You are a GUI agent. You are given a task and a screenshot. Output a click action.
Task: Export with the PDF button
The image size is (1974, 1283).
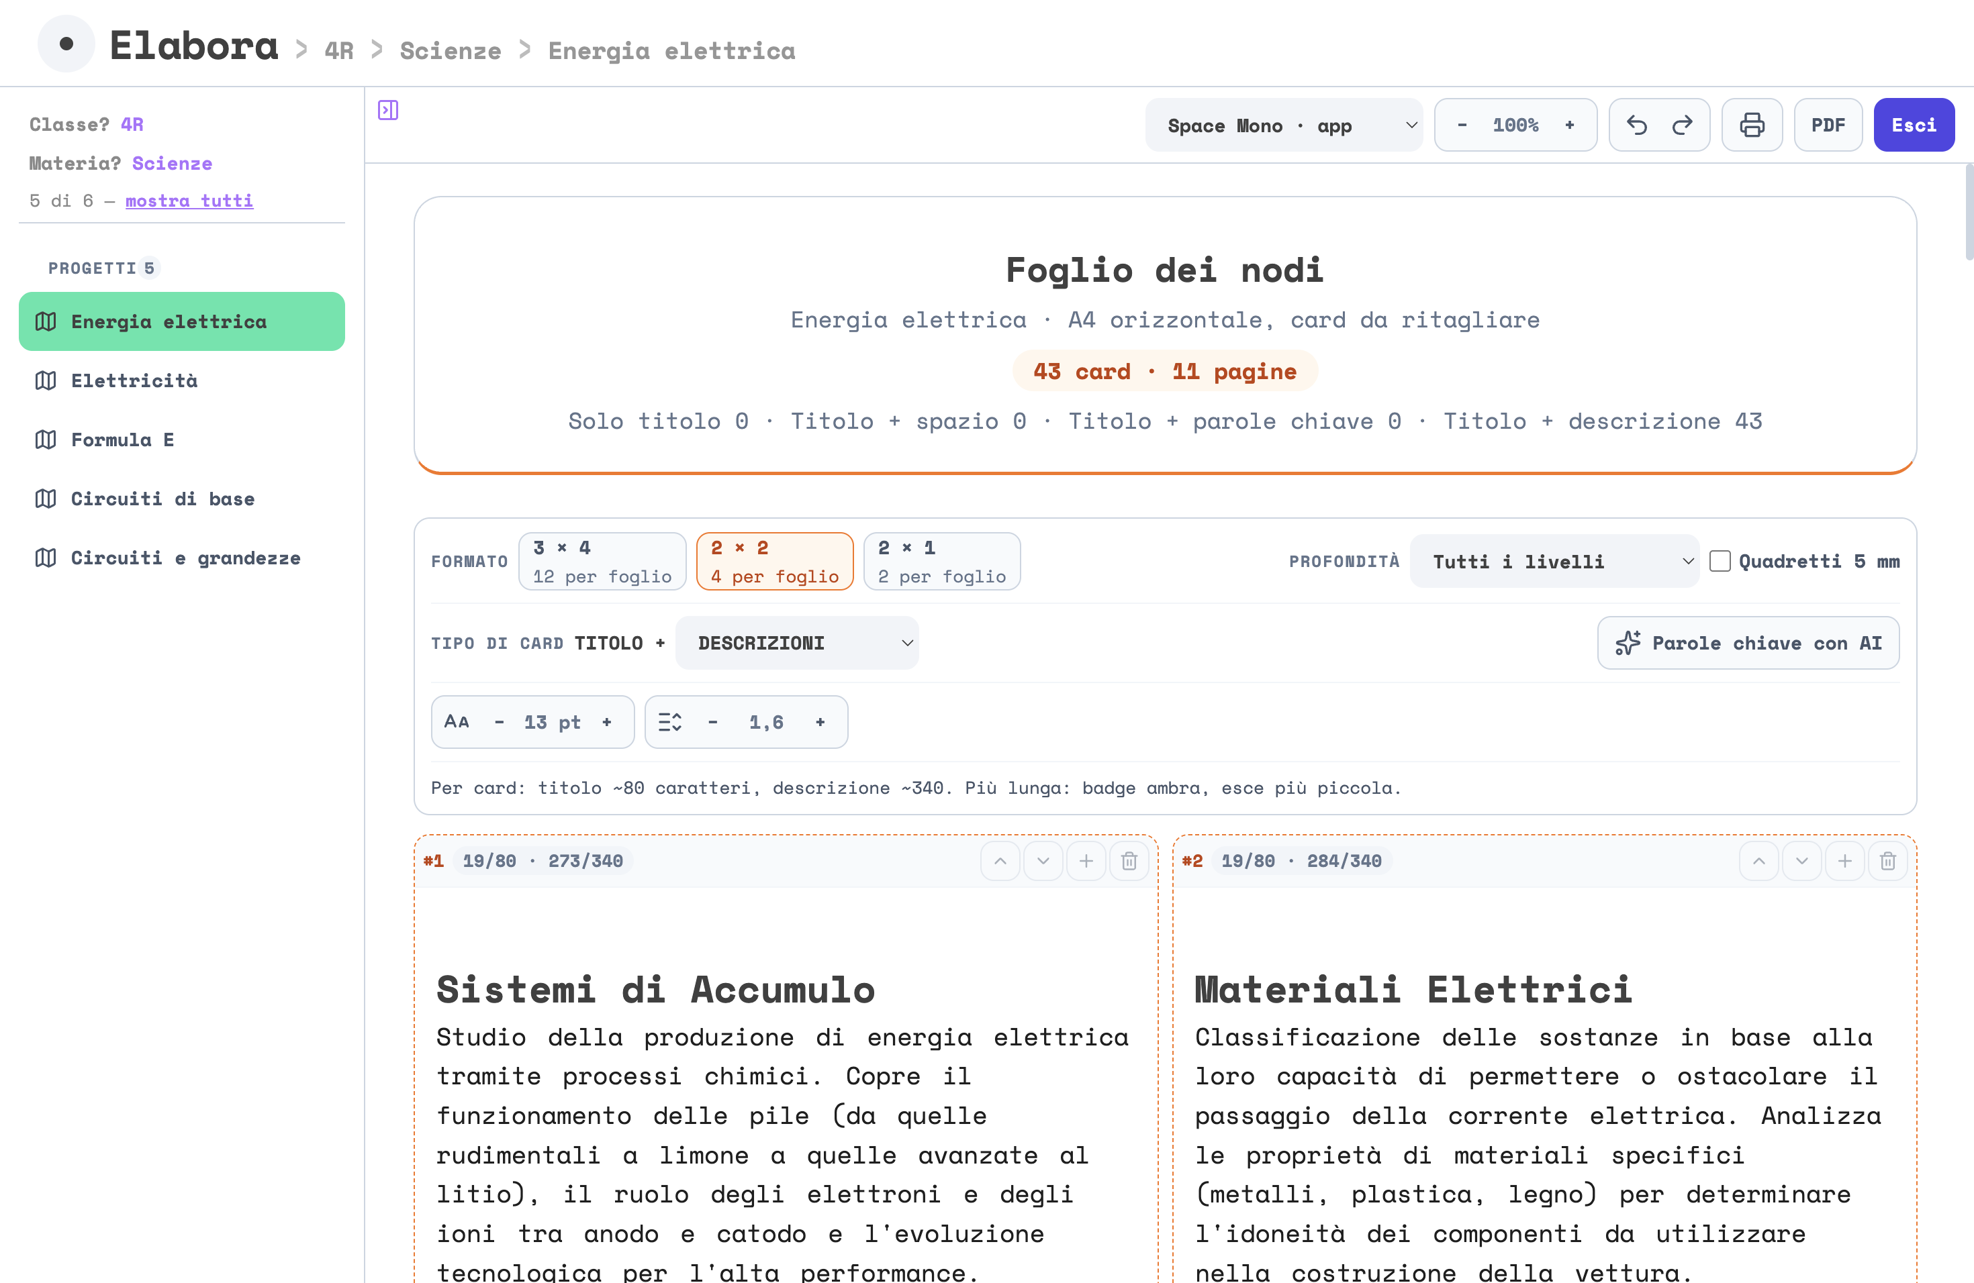(1828, 125)
